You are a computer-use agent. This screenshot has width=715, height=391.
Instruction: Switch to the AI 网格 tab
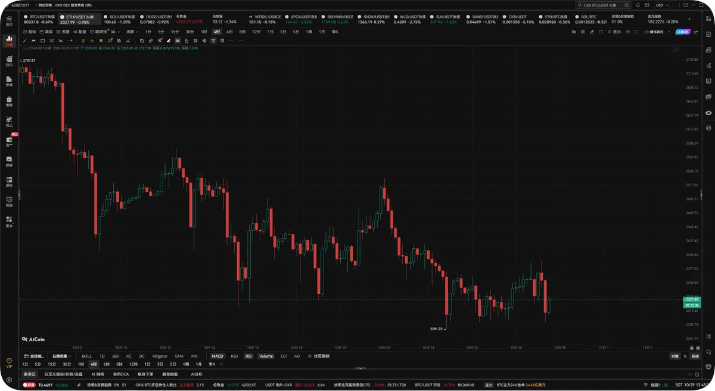(x=97, y=374)
